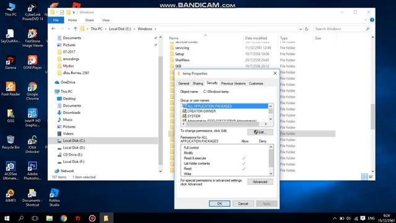Screen dimensions: 396x223
Task: Switch to Home ribbon tab
Action: click(72, 20)
